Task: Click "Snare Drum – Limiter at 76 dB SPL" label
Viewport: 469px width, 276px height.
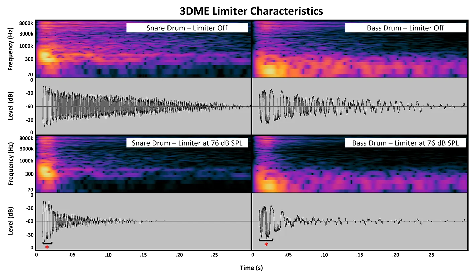Action: (x=187, y=143)
